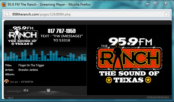Minimize the Firefox window
This screenshot has height=102, width=174.
(147, 4)
